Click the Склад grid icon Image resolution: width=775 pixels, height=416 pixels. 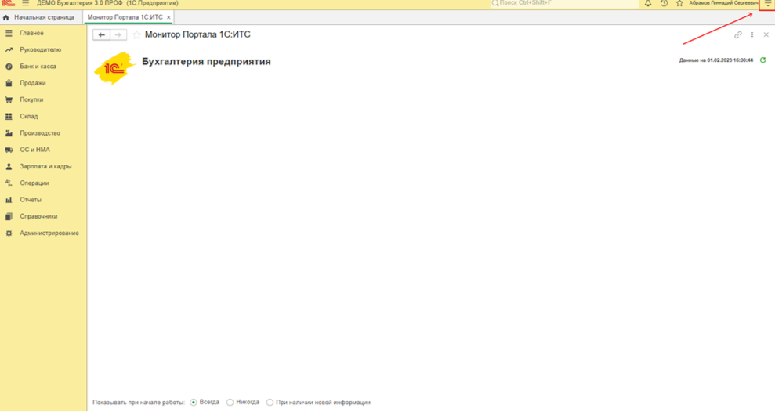tap(9, 117)
